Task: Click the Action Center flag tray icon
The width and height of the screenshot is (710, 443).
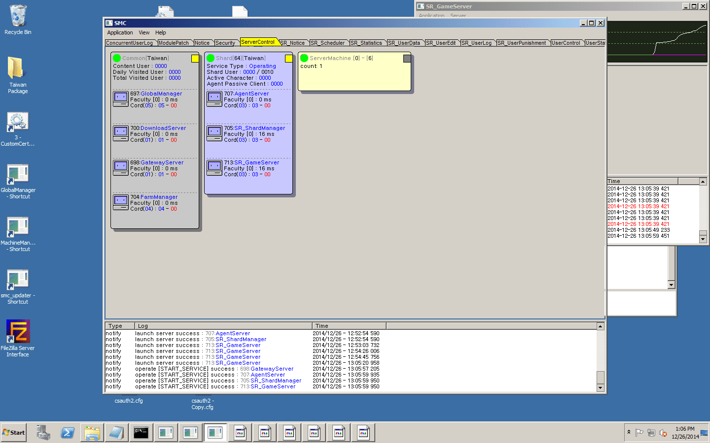Action: pyautogui.click(x=639, y=433)
